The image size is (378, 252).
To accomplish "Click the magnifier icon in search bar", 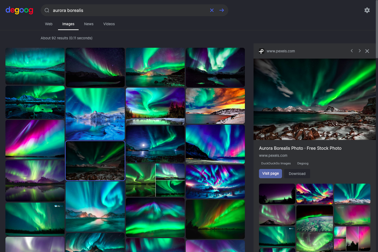I will tap(47, 10).
